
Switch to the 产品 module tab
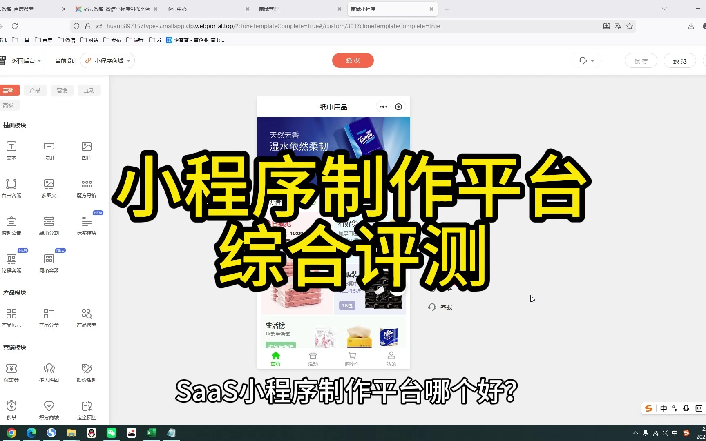pos(35,90)
